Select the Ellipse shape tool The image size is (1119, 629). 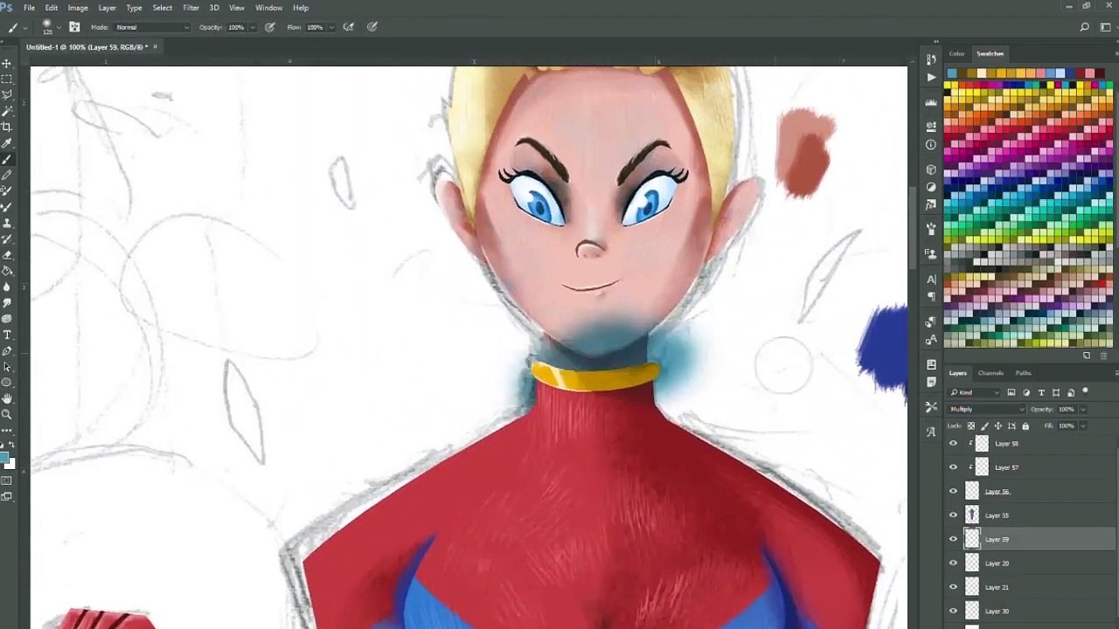7,383
